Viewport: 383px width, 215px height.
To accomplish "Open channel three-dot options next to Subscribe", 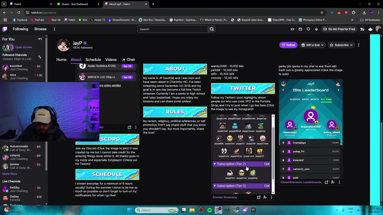I will click(359, 45).
